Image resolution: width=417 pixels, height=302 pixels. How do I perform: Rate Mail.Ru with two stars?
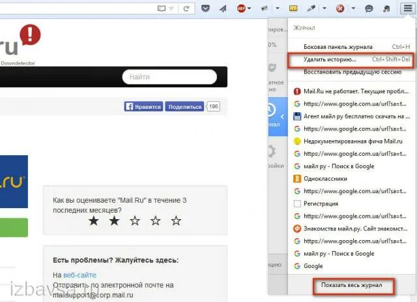click(114, 220)
